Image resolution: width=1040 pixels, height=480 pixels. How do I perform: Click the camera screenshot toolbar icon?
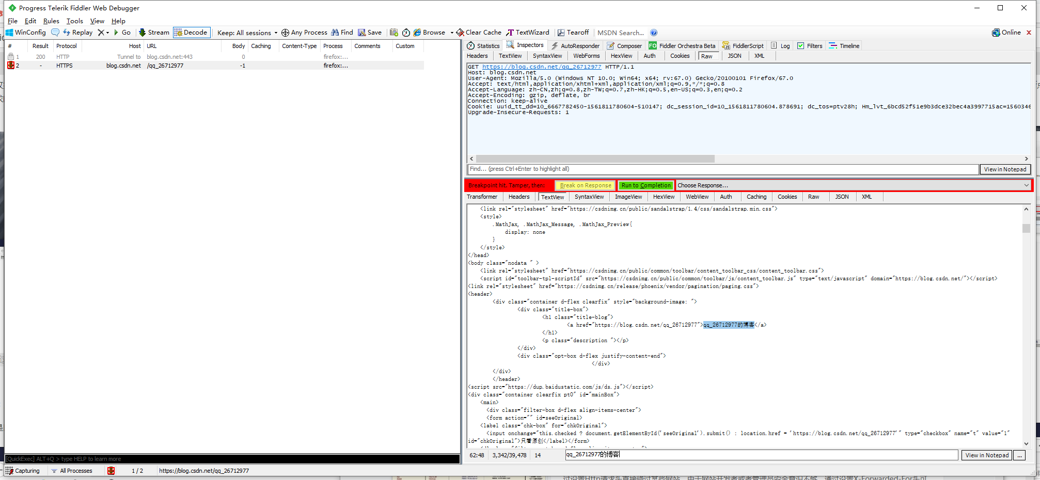tap(394, 33)
